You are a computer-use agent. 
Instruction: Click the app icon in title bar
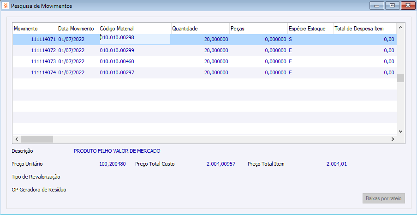click(x=6, y=6)
